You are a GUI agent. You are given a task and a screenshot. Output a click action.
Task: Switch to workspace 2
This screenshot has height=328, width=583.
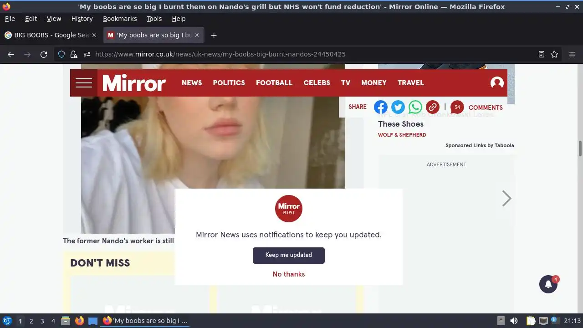click(x=31, y=321)
